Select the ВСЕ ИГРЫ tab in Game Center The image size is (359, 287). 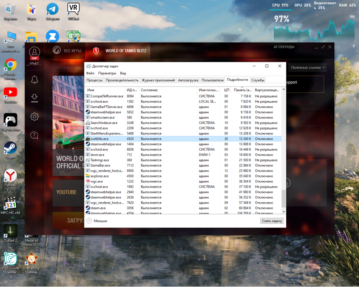pos(67,51)
